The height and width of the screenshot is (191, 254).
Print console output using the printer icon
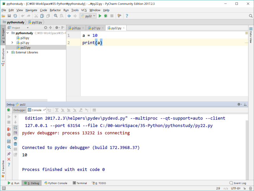coord(15,138)
